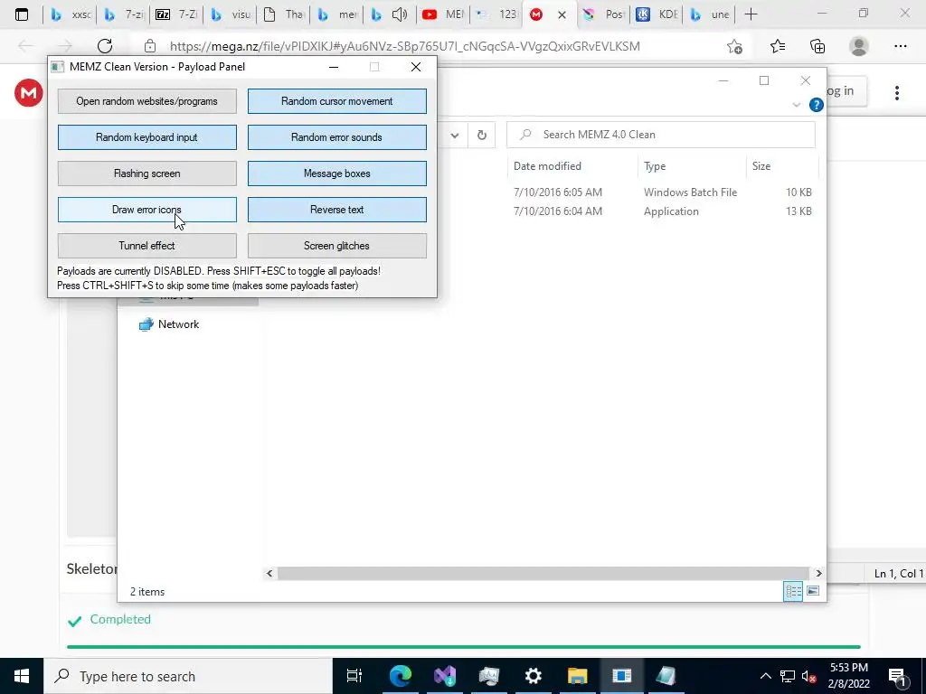Toggle Random error sounds payload
Viewport: 926px width, 694px height.
336,137
